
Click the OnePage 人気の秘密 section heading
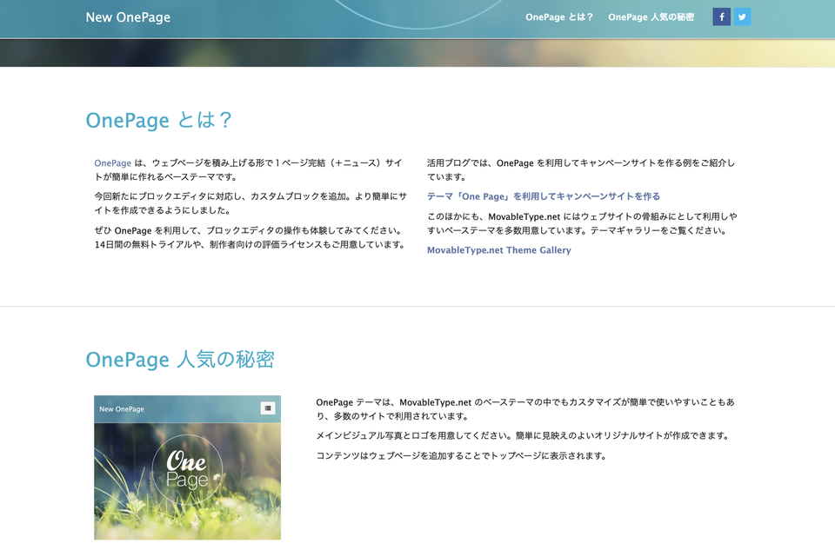[x=180, y=359]
